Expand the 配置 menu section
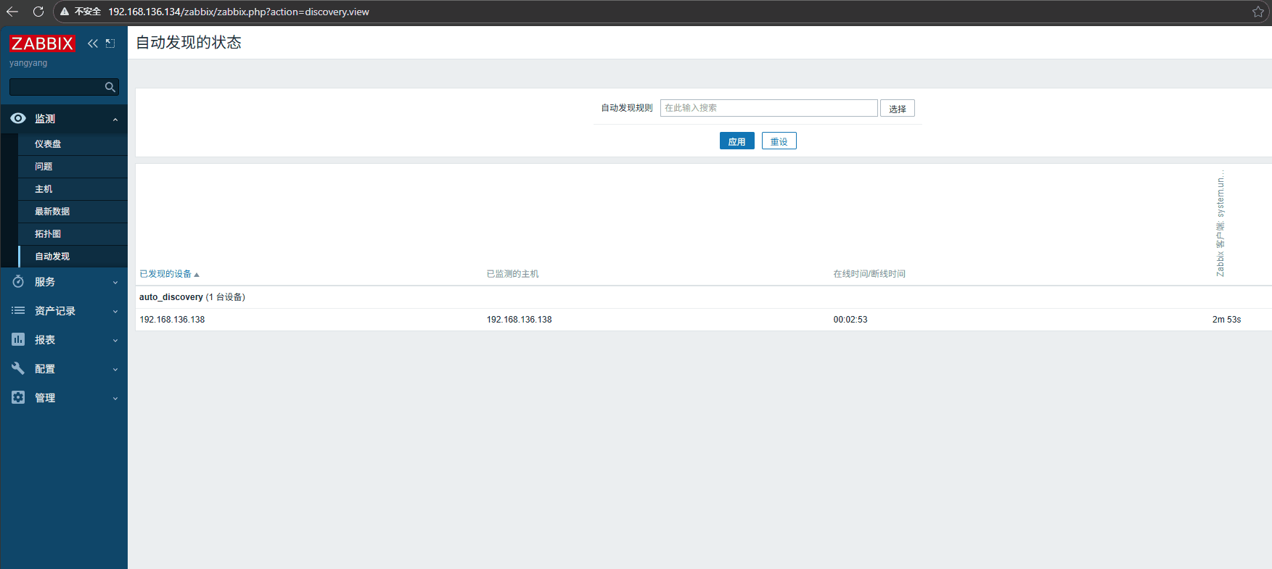1272x569 pixels. click(115, 370)
